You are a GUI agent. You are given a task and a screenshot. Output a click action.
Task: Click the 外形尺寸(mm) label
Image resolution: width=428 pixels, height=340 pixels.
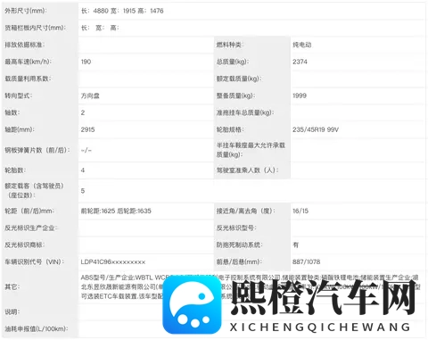tap(26, 11)
